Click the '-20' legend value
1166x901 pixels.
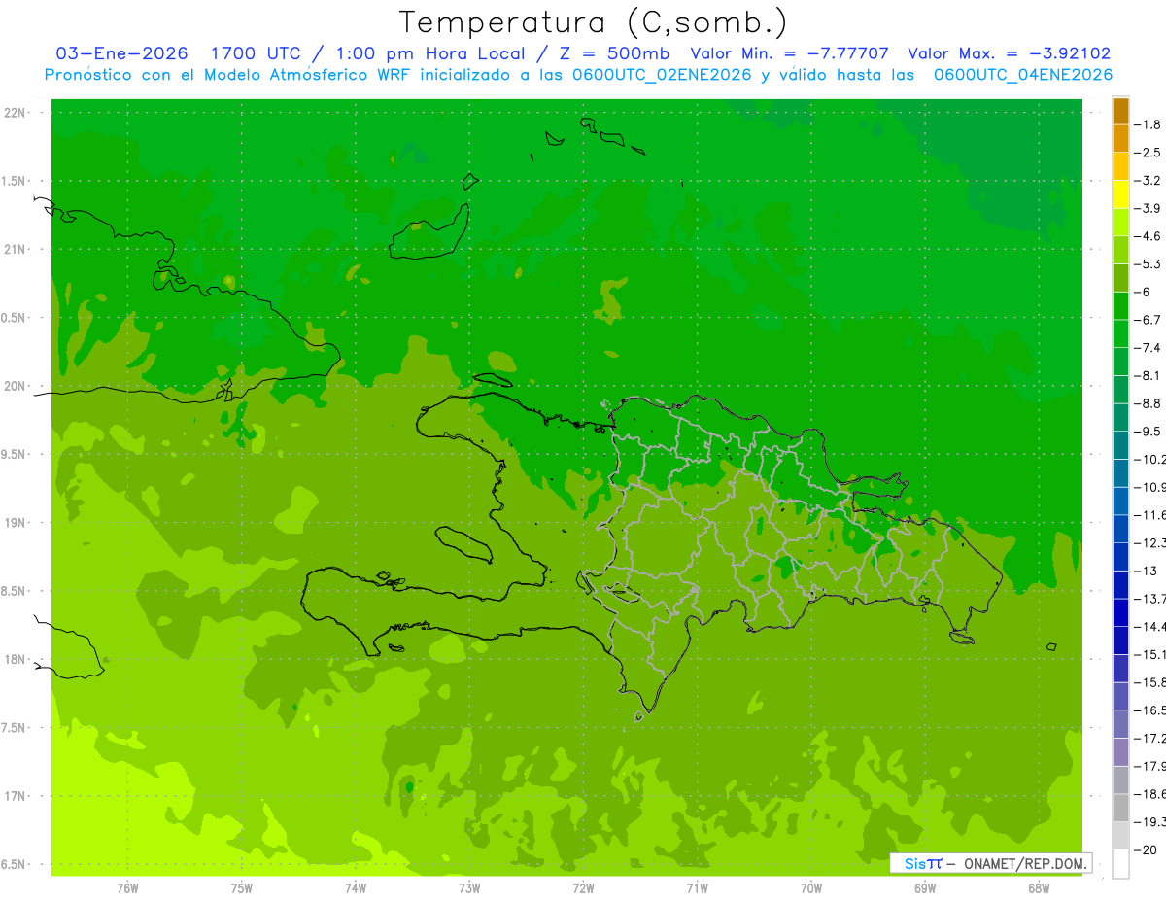[1148, 849]
